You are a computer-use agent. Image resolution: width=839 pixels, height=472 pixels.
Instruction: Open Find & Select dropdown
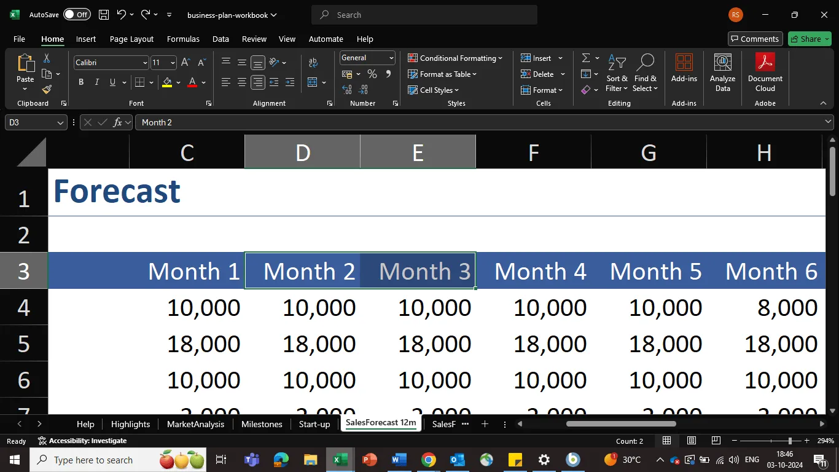(x=645, y=73)
